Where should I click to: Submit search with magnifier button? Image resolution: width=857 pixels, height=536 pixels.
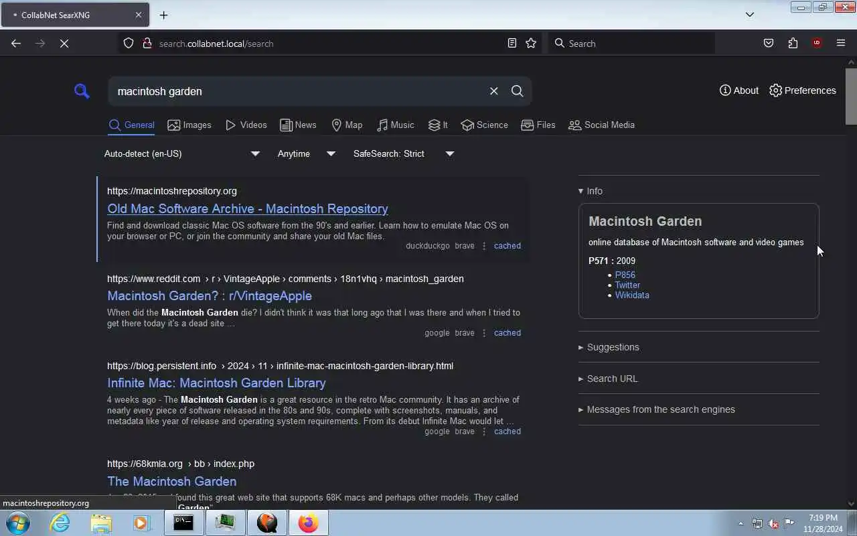pyautogui.click(x=517, y=91)
